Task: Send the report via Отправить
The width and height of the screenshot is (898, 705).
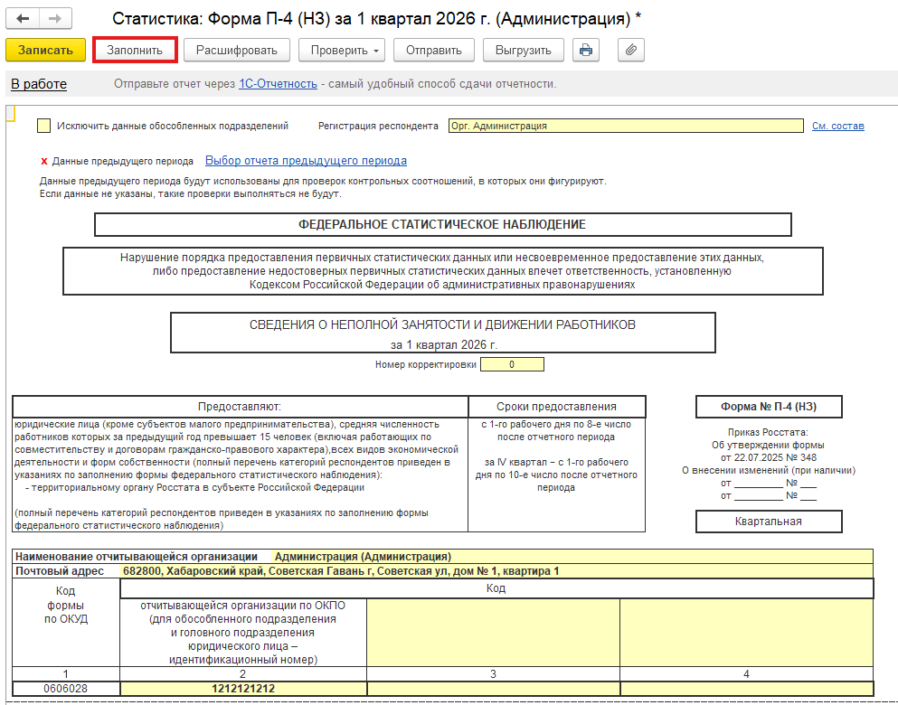Action: 433,50
